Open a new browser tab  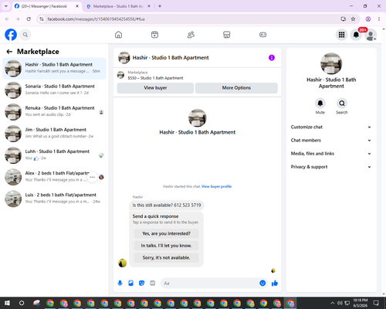click(x=160, y=6)
